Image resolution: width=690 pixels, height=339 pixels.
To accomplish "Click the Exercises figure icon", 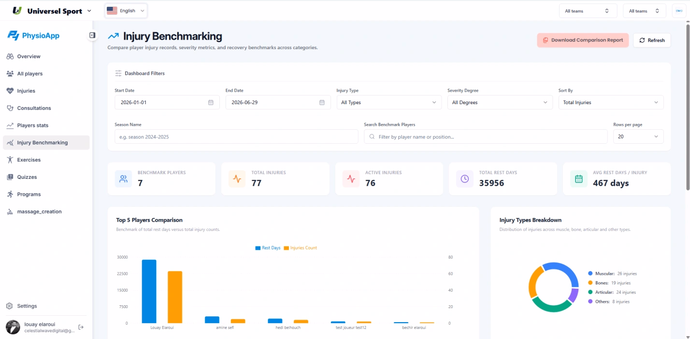I will (10, 160).
